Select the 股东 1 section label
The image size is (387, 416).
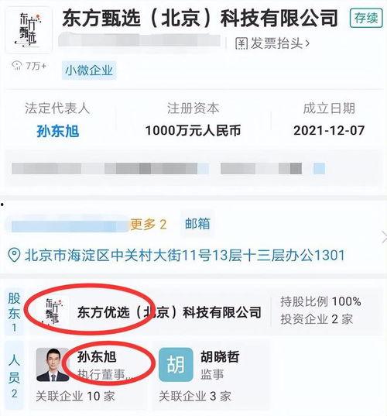point(14,312)
